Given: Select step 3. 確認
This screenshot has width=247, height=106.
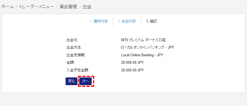Looking at the screenshot, I should (x=151, y=21).
